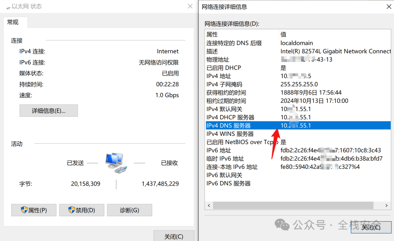394x241 pixels.
Task: Close the 网络连接详细信息 dialog with X
Action: (389, 7)
